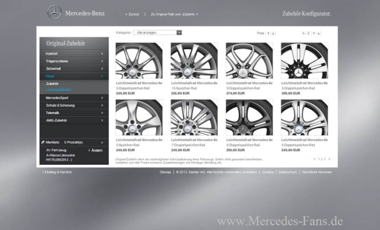Go to previous page arrow
This screenshot has height=230, width=380.
click(x=315, y=159)
